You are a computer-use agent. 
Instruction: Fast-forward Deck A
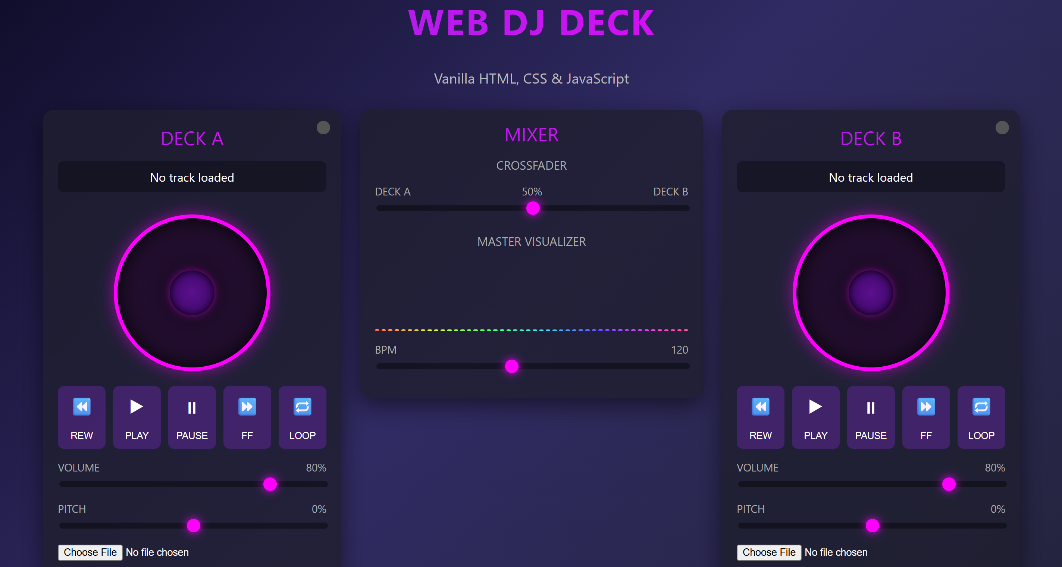click(247, 417)
